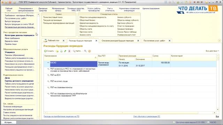Open the Планирование и санкционирование section
The width and height of the screenshot is (223, 125).
[x=26, y=9]
